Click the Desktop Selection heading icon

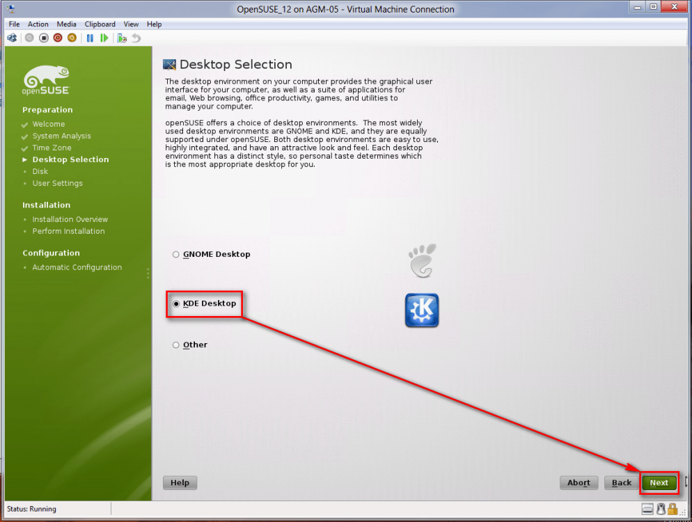pyautogui.click(x=169, y=65)
